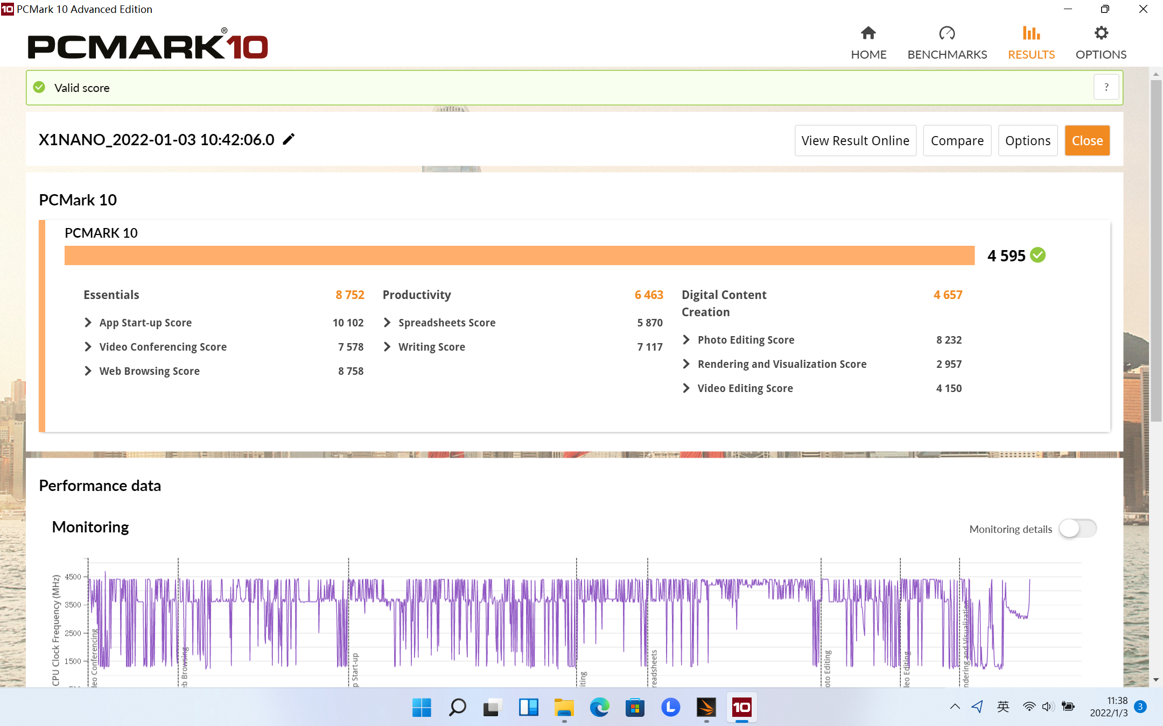Click View Result Online button
The width and height of the screenshot is (1163, 726).
[855, 140]
